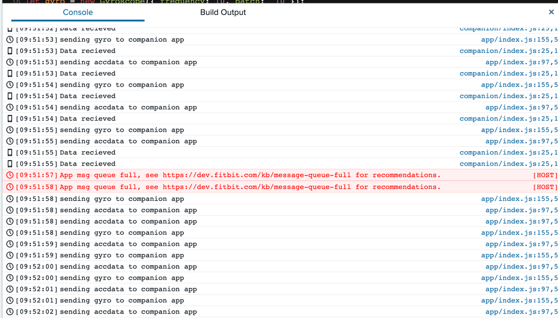Open app/index.js:155,5 link for 09:51:53 gyro
The height and width of the screenshot is (318, 558).
[x=519, y=40]
